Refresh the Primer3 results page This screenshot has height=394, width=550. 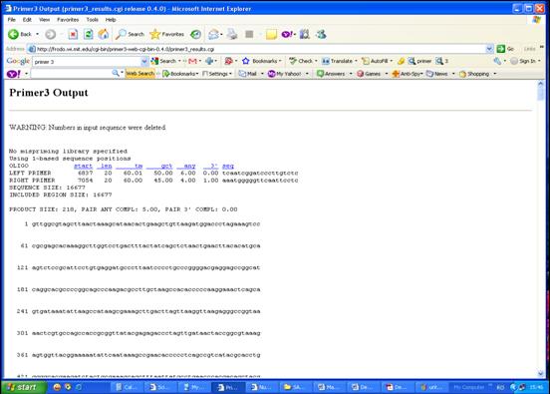(88, 34)
